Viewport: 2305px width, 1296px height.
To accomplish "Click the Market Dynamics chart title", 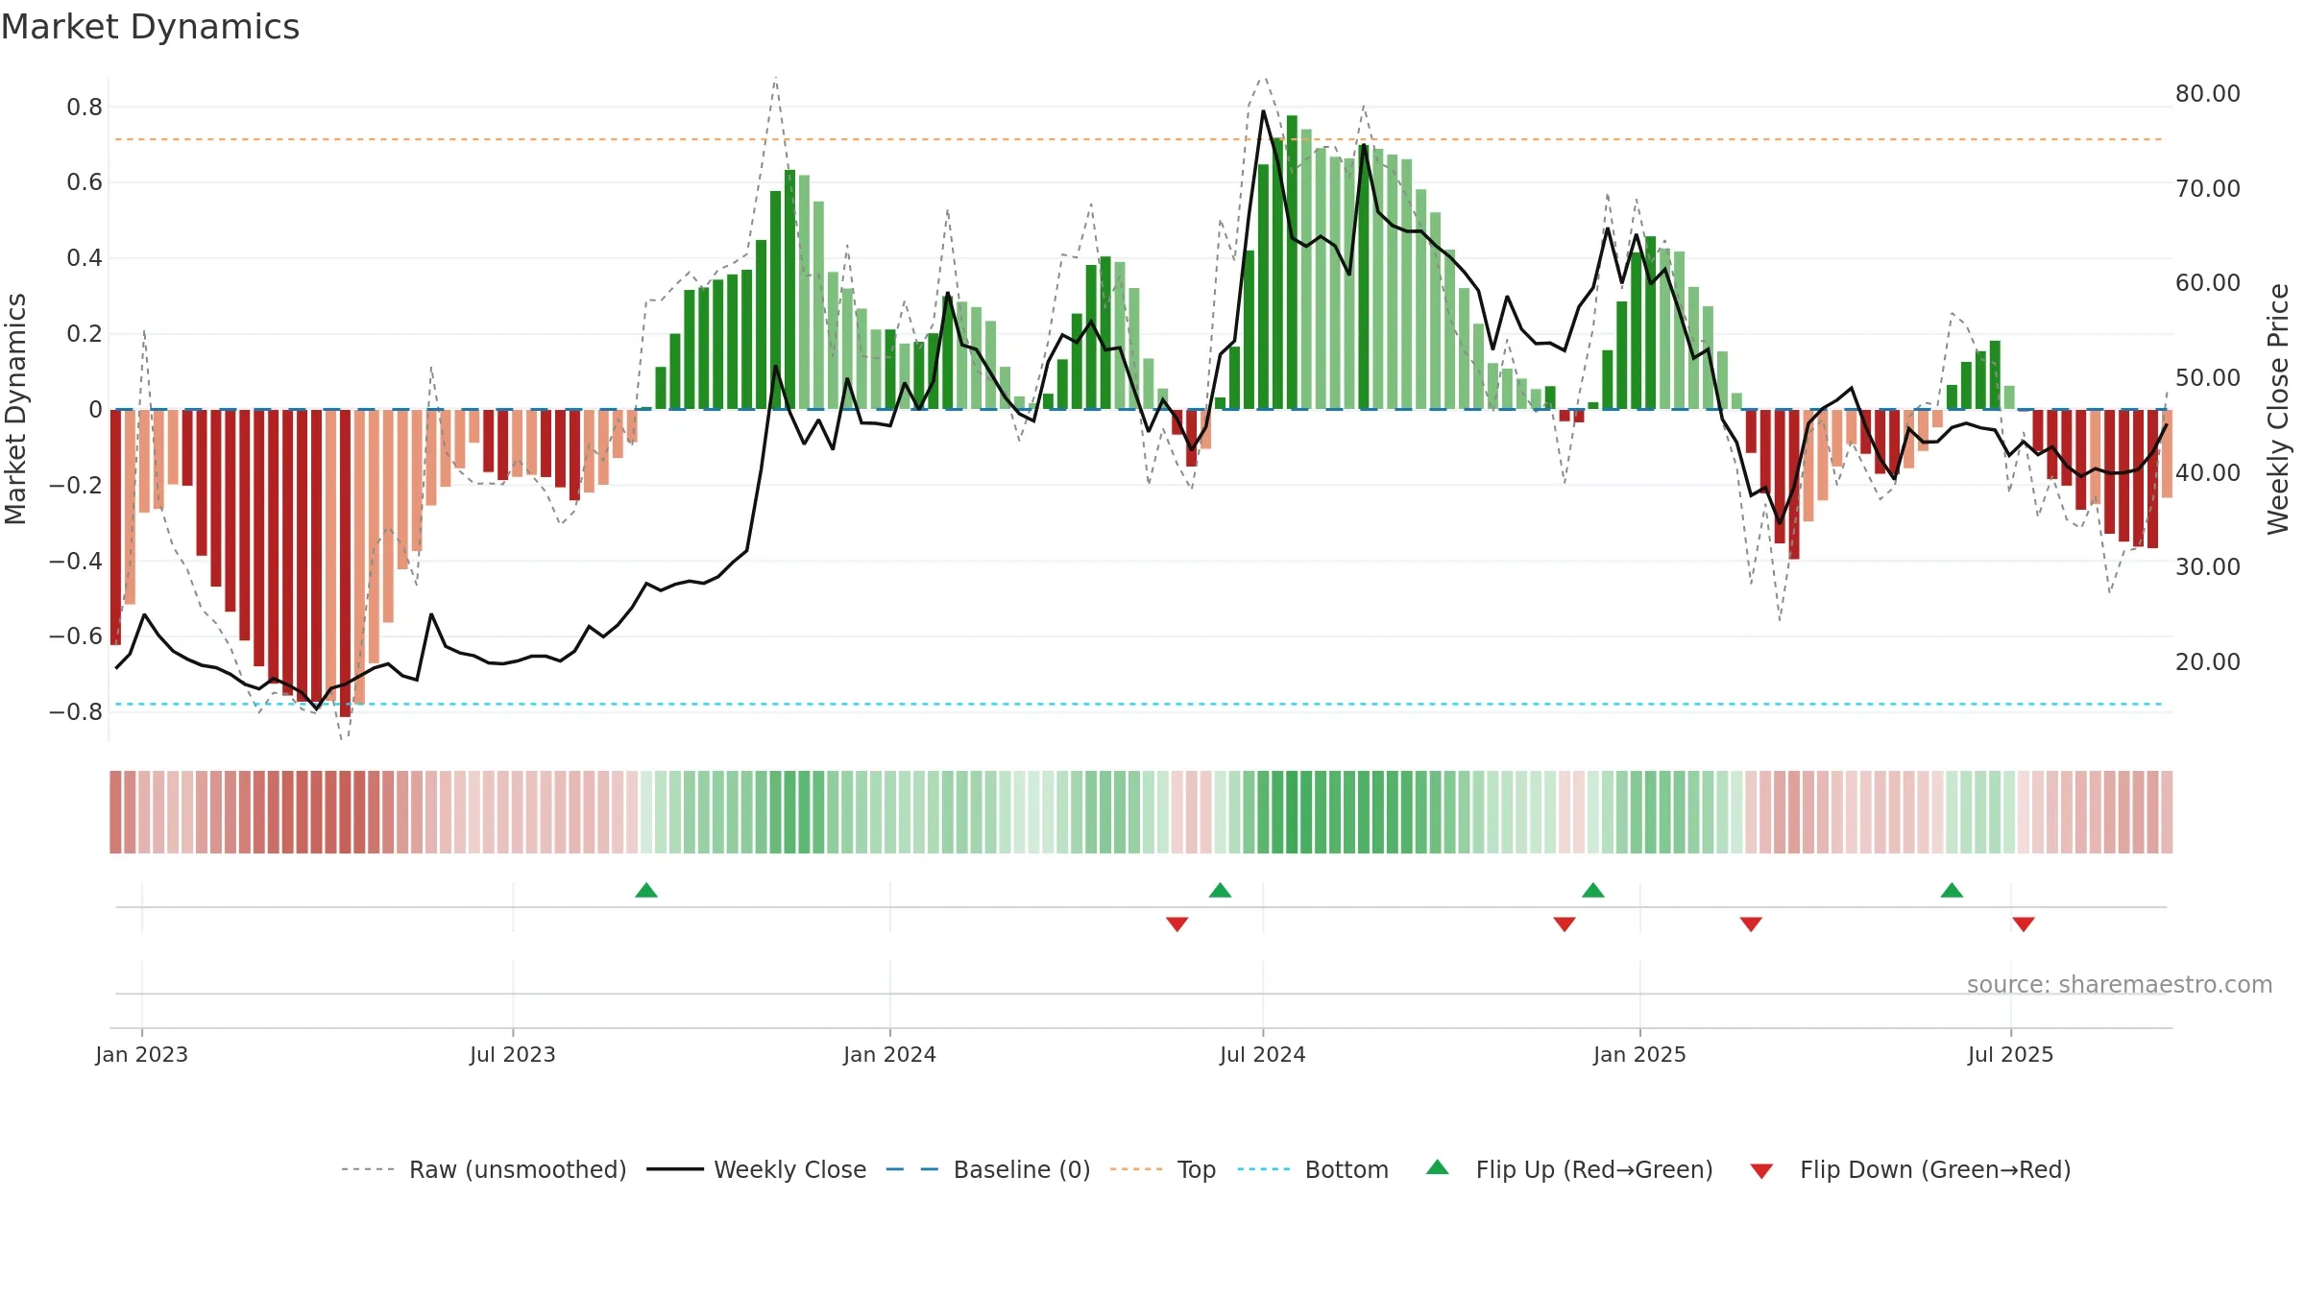I will [150, 27].
